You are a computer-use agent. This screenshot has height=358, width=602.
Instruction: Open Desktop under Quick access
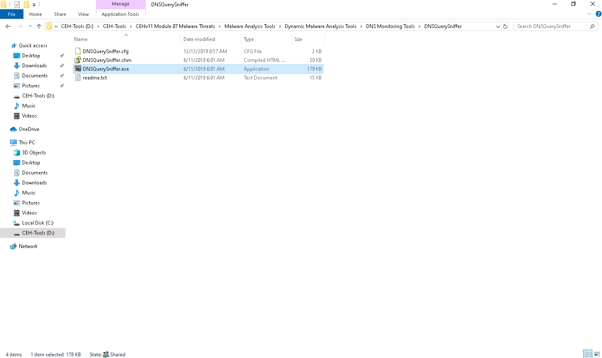tap(31, 56)
